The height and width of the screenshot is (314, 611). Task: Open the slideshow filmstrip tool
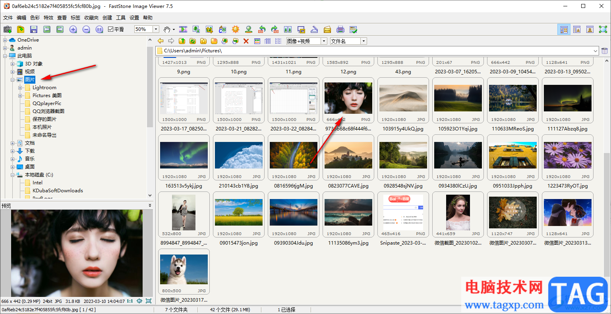click(x=183, y=29)
